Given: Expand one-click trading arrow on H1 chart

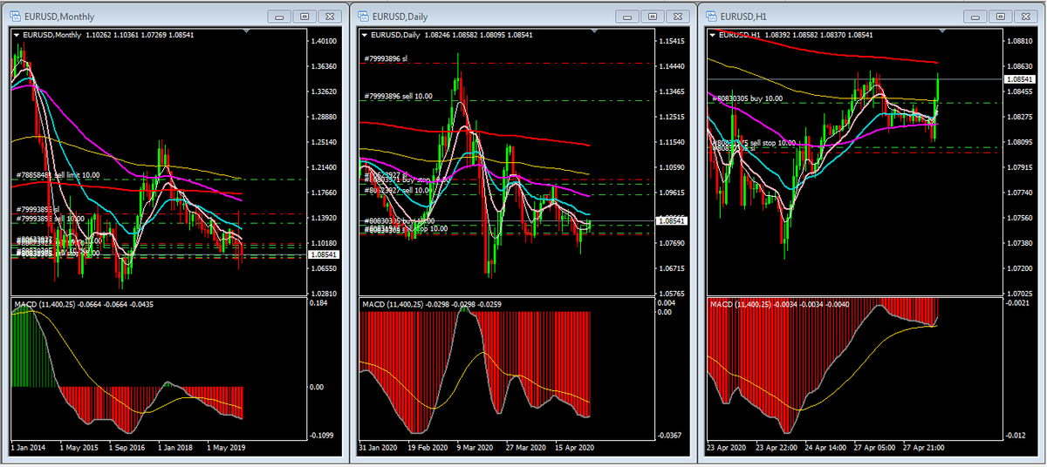Looking at the screenshot, I should (x=714, y=35).
